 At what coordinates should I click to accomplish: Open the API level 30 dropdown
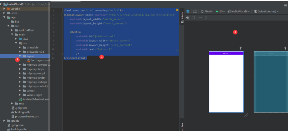click(220, 11)
